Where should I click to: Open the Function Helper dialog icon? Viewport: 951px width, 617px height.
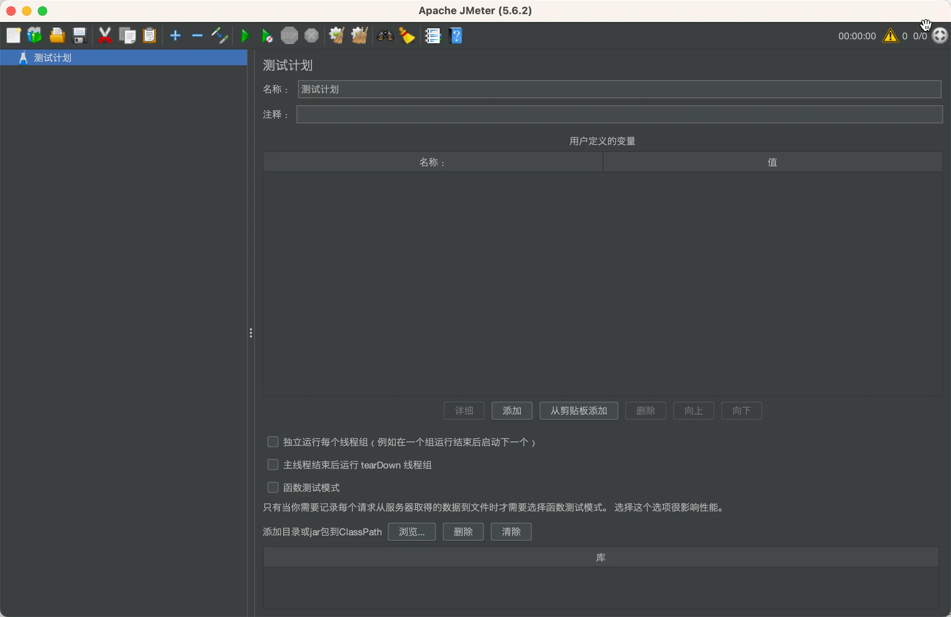(x=433, y=35)
